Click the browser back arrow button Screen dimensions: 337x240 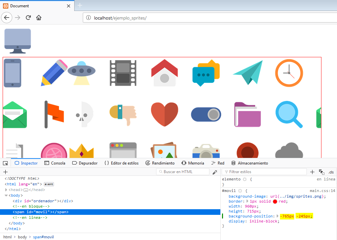pos(7,18)
